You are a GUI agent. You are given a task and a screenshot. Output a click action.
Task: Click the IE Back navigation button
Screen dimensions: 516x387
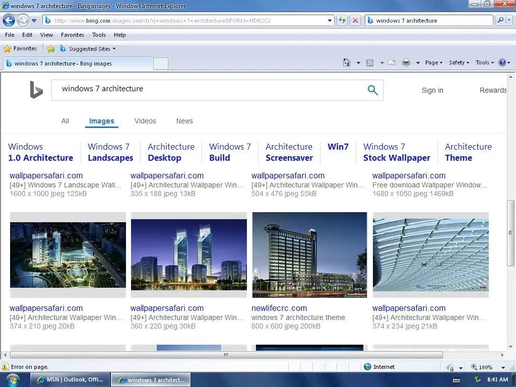pos(9,20)
